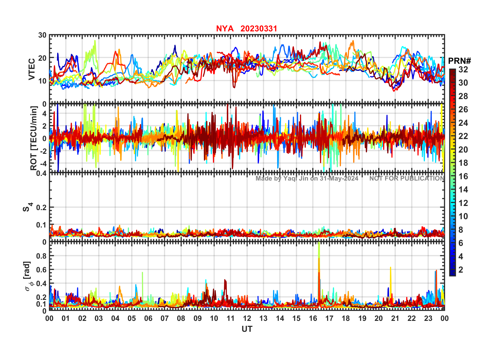
Task: Select the "UT" x-axis label
Action: (x=247, y=329)
